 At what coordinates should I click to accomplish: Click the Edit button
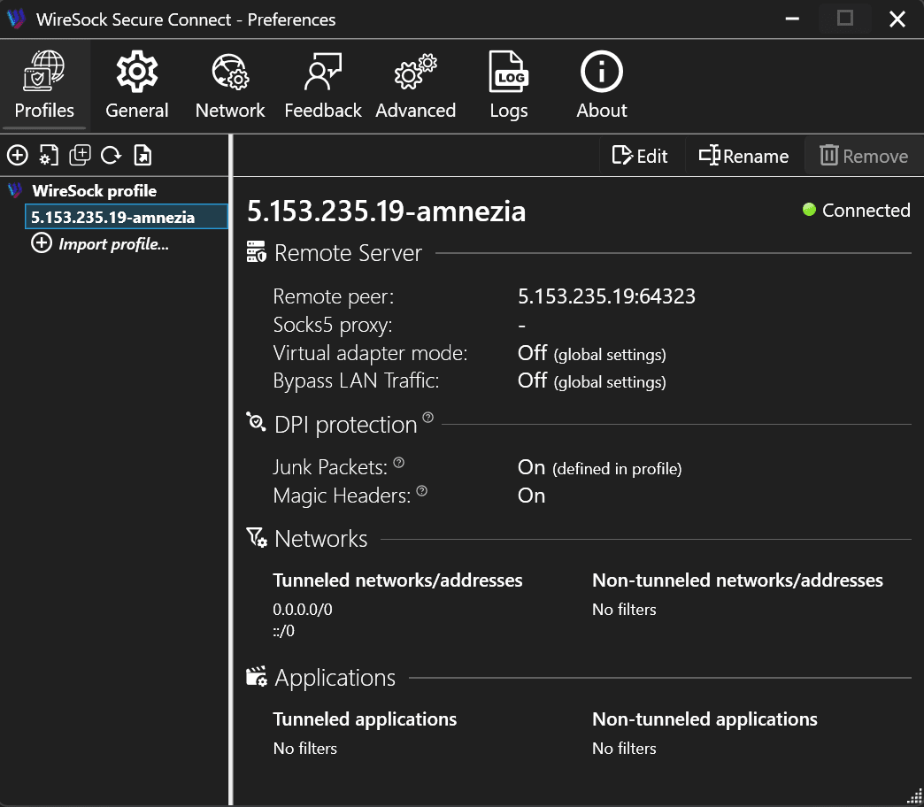pos(640,156)
